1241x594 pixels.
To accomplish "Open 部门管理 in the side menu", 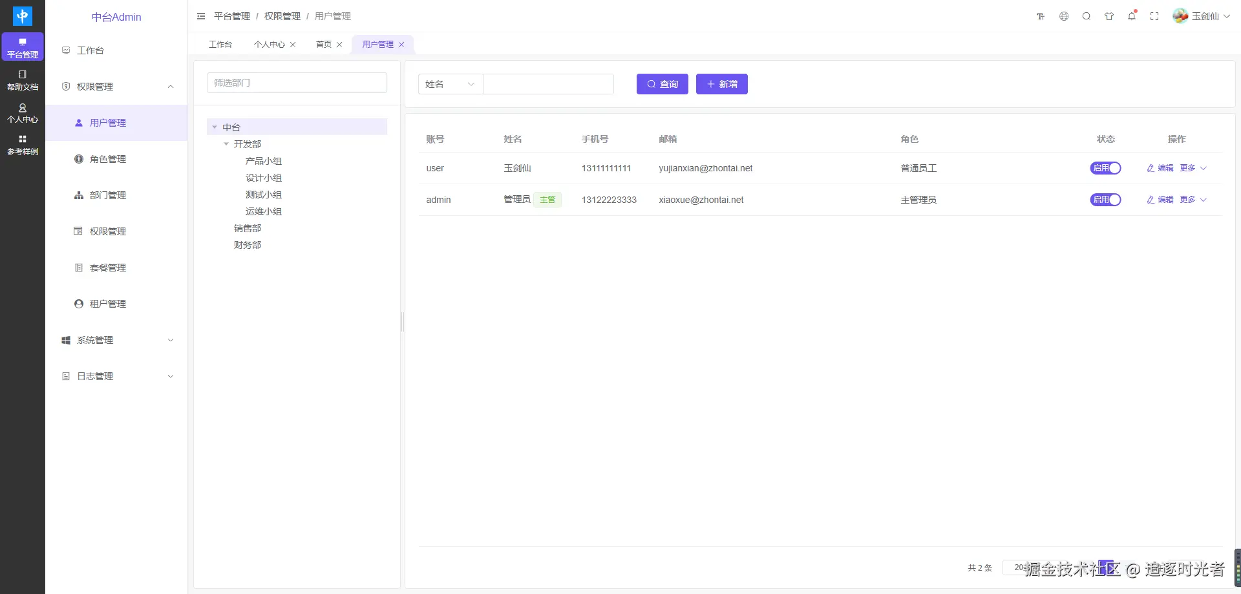I will 116,195.
